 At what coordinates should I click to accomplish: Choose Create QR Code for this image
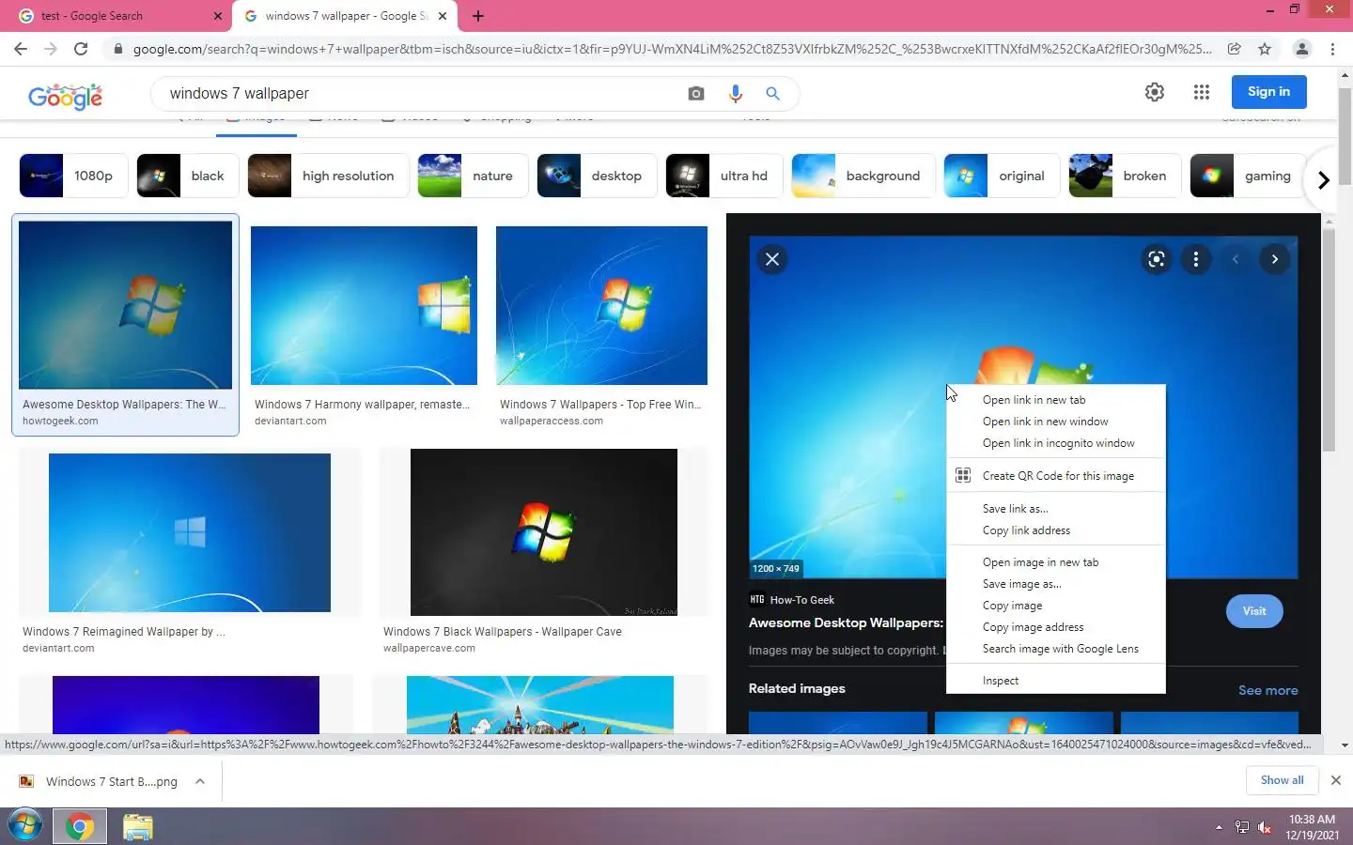1056,476
